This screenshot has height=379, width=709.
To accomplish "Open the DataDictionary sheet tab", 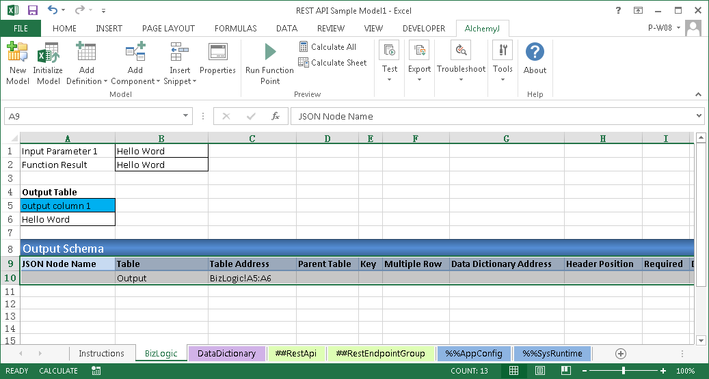I will 226,353.
